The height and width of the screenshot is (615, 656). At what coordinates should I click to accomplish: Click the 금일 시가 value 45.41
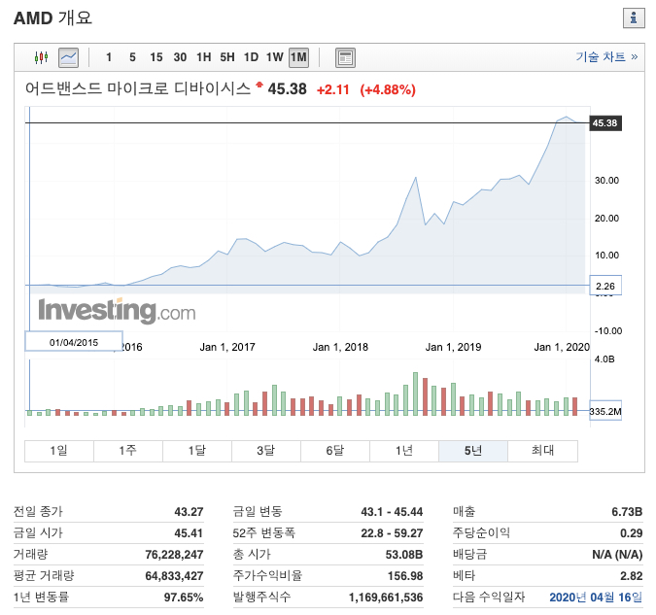click(189, 533)
